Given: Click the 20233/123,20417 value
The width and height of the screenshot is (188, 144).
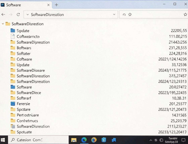Looking at the screenshot, I should click(172, 132).
